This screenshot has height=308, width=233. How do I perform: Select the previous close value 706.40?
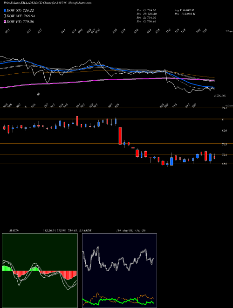point(151,21)
